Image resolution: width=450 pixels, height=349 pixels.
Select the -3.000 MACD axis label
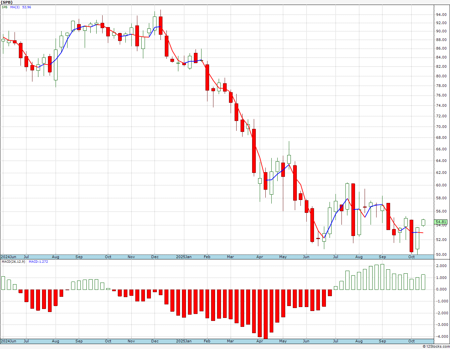click(x=441, y=325)
